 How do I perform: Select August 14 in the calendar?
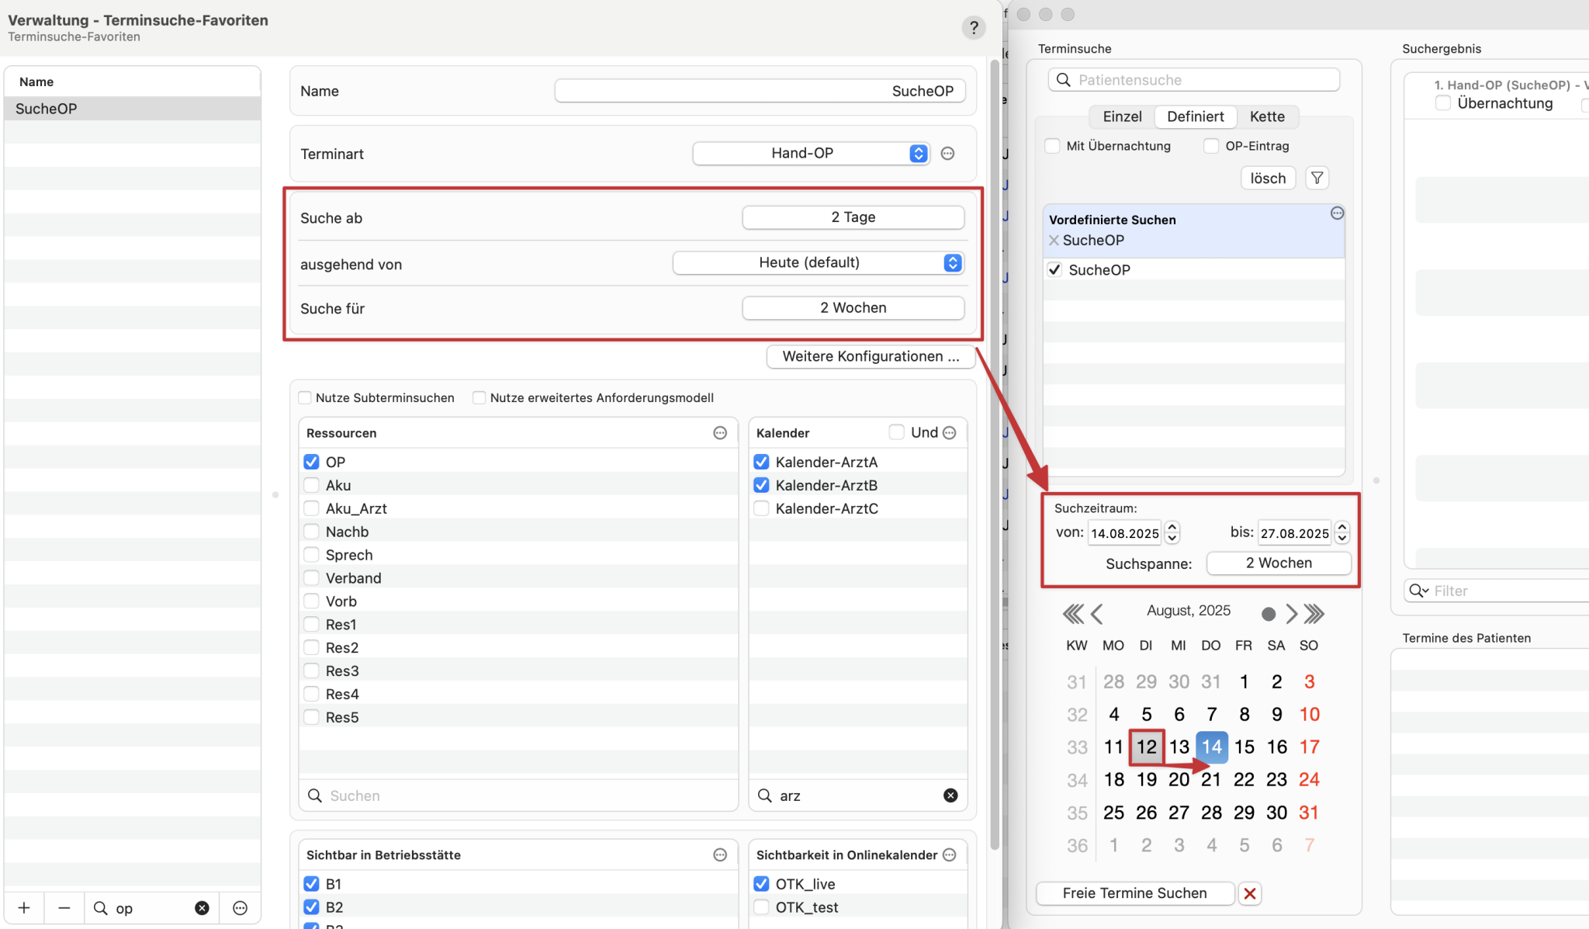click(1211, 747)
